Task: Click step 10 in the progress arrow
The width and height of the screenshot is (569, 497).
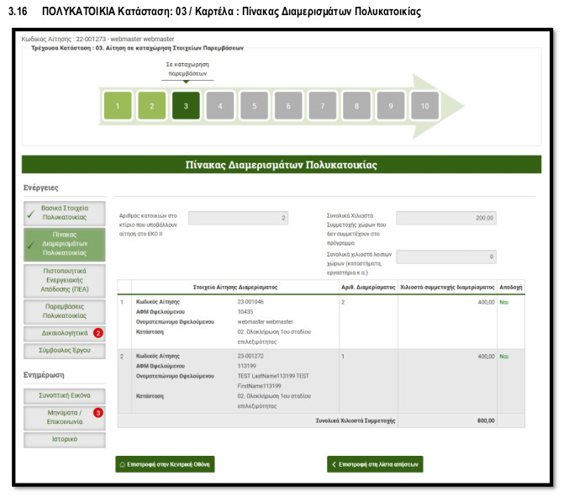Action: (424, 106)
